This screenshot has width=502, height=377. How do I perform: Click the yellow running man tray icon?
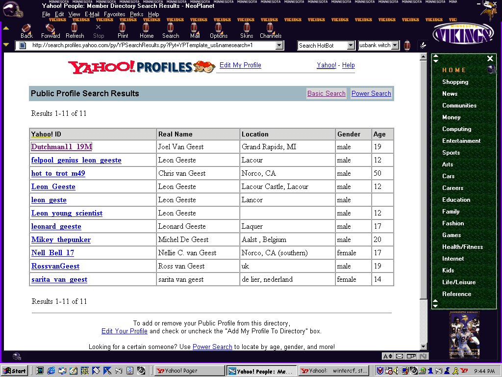click(455, 371)
